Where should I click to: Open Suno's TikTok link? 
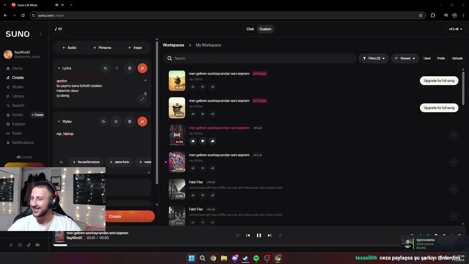click(29, 245)
